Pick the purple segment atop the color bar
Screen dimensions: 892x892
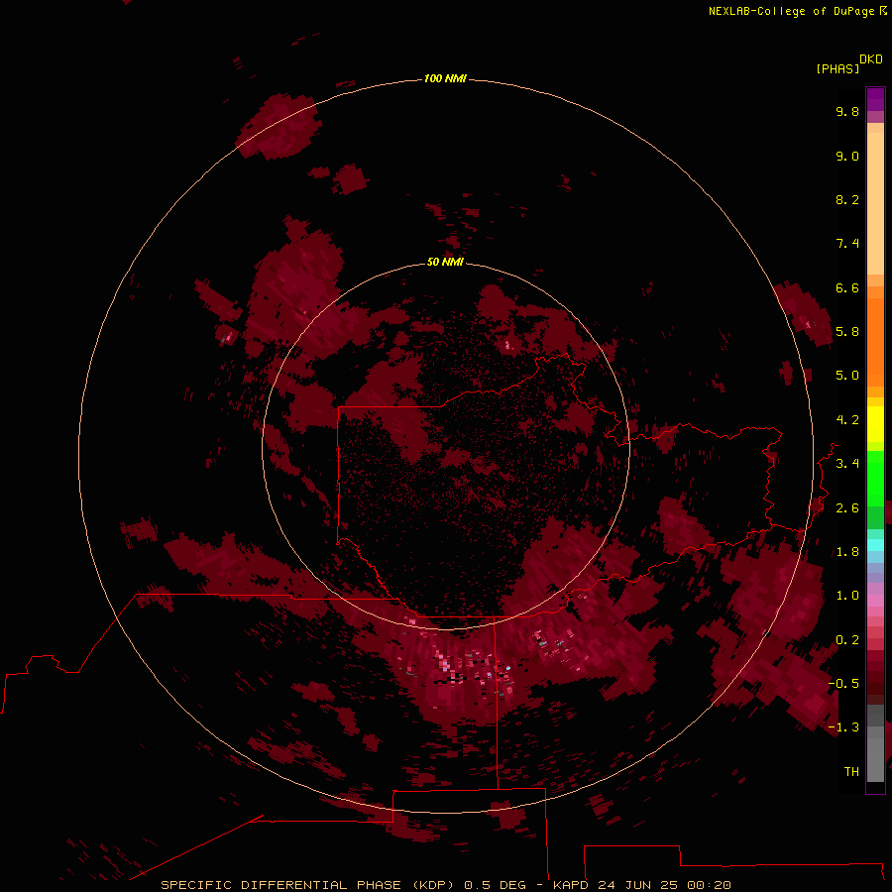coord(875,99)
